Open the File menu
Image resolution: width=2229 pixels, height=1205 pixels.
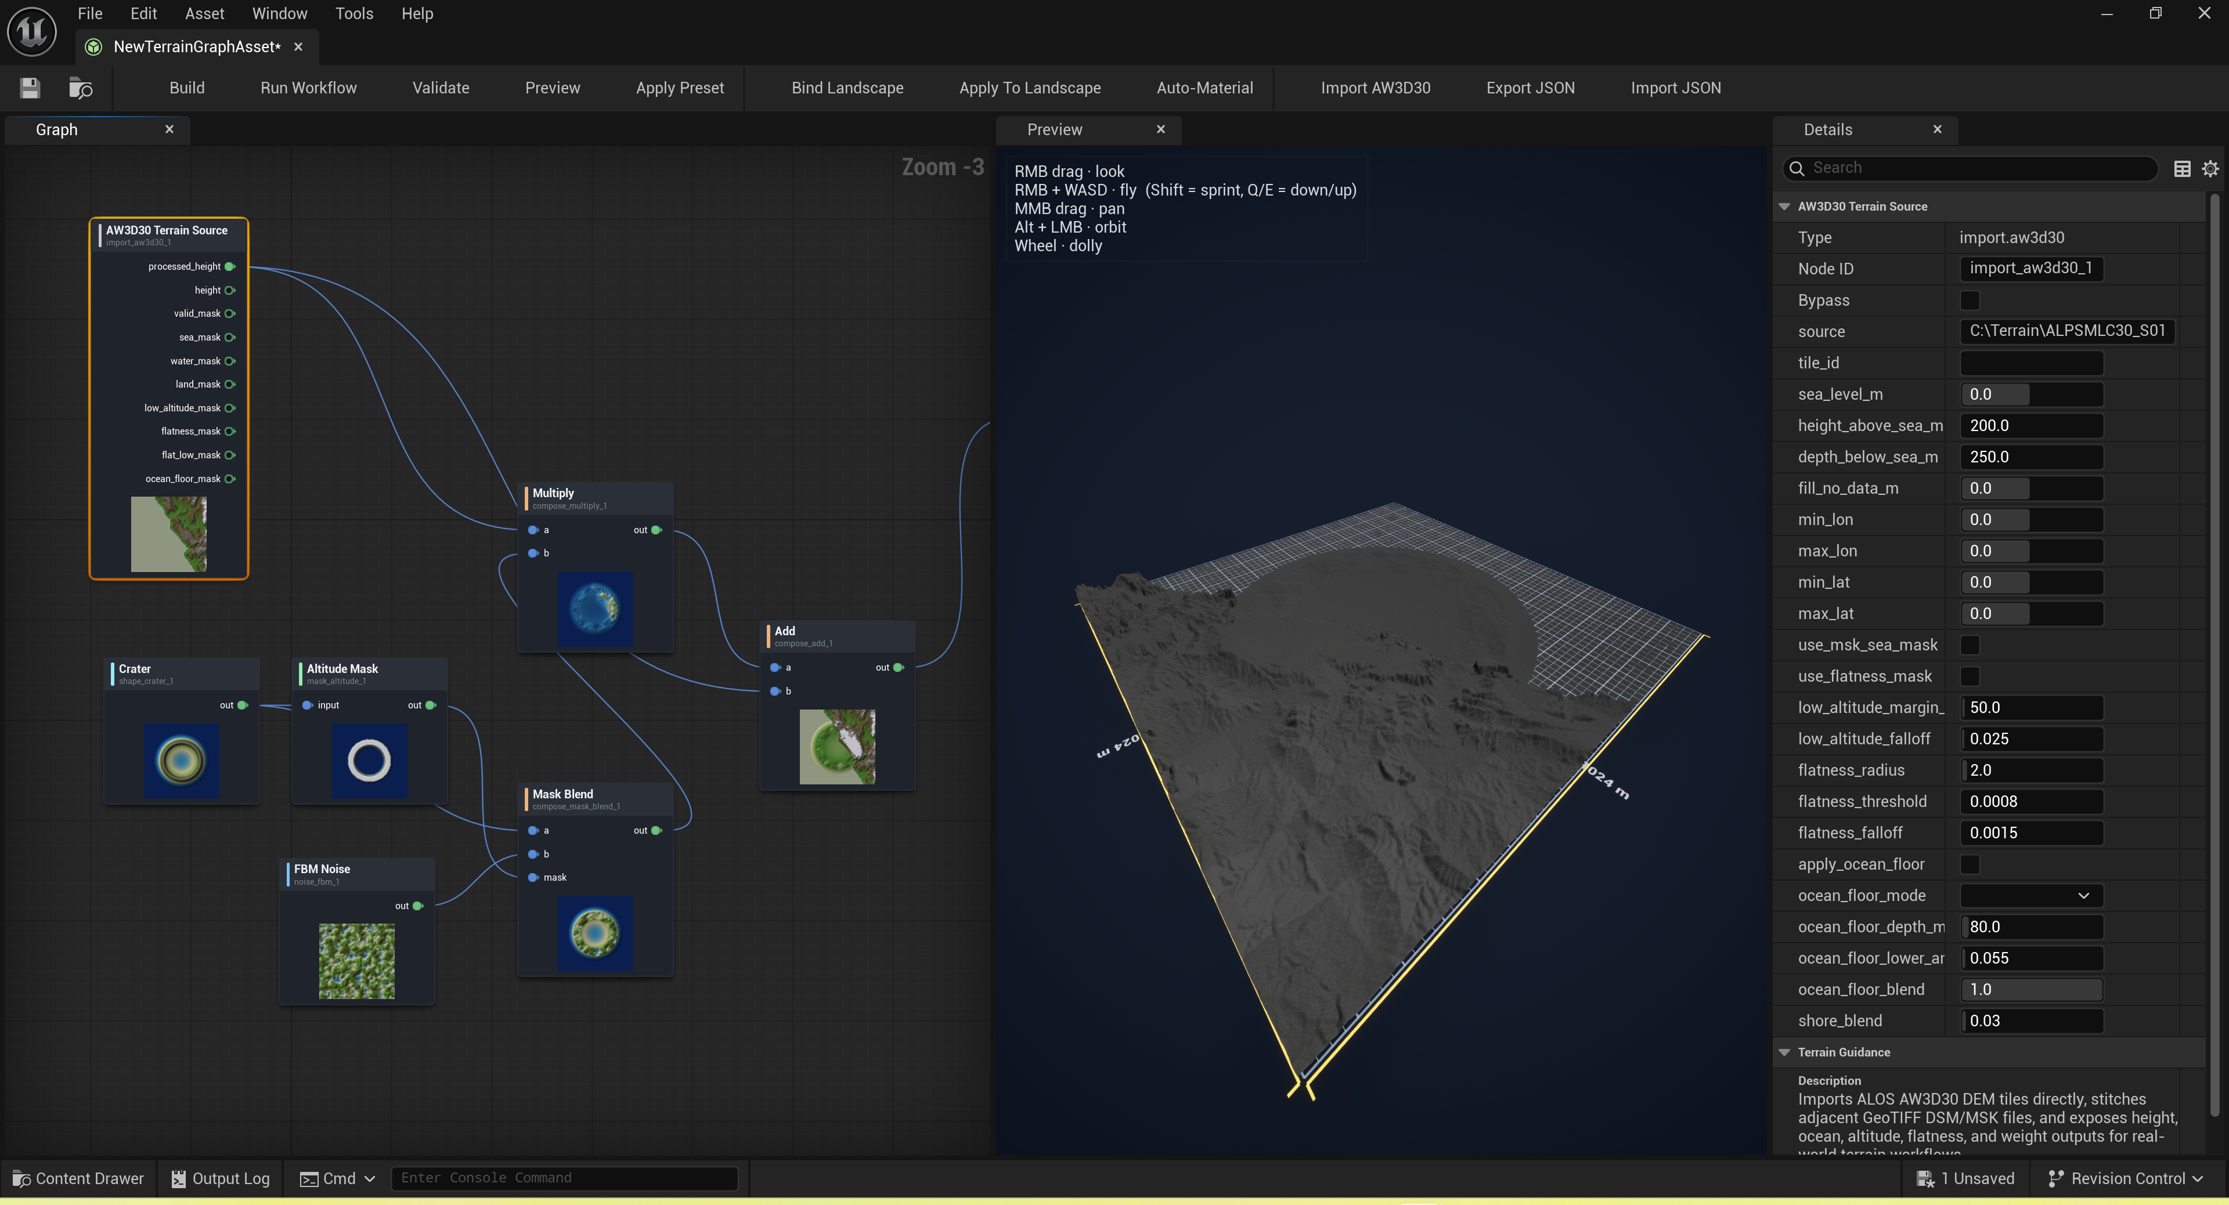[x=90, y=14]
